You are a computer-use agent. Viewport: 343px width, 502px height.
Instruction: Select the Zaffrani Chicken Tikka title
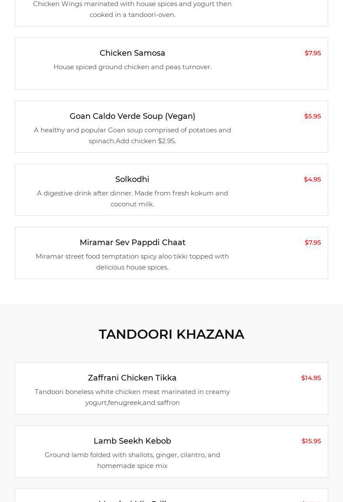(132, 378)
